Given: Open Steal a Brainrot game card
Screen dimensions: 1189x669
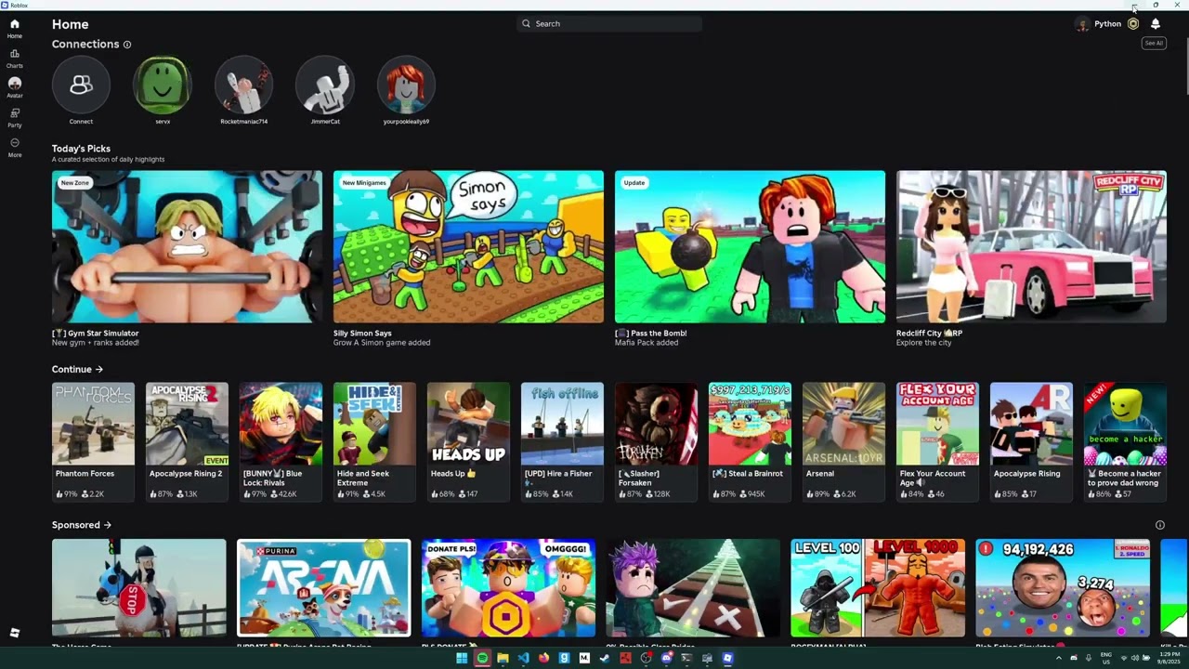Looking at the screenshot, I should click(750, 441).
